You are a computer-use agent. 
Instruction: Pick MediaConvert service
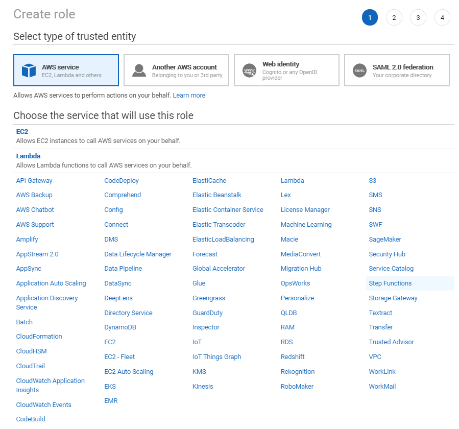point(301,254)
